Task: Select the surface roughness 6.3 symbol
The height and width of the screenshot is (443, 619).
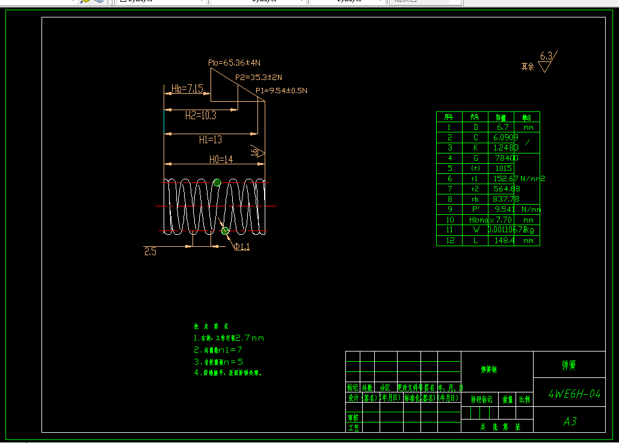Action: tap(546, 61)
